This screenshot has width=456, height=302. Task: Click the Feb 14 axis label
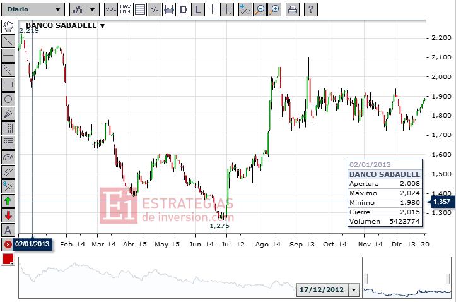coord(73,244)
